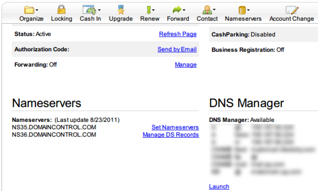This screenshot has height=191, width=318.
Task: Click the Nameservers database icon
Action: tap(242, 10)
